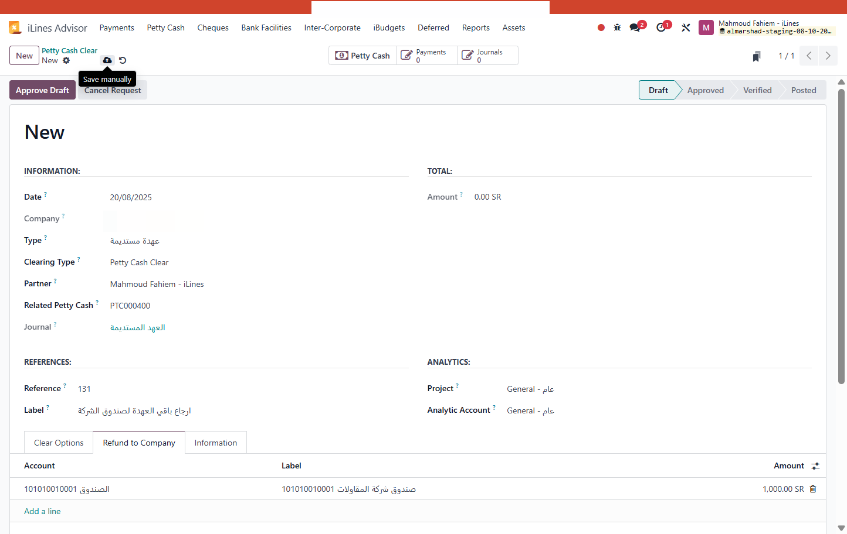The width and height of the screenshot is (847, 534).
Task: Select the Draft status stage
Action: (658, 90)
